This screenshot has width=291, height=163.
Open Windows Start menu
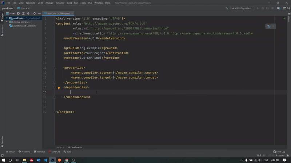click(3, 160)
